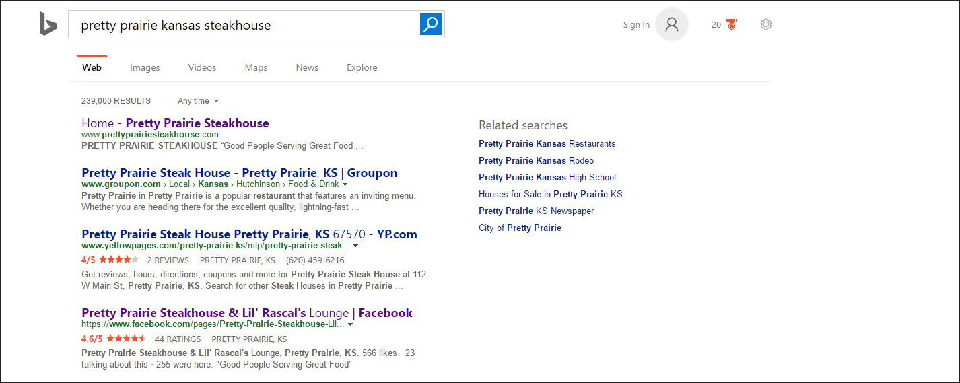Image resolution: width=960 pixels, height=383 pixels.
Task: Open the settings gear icon
Action: pos(765,25)
